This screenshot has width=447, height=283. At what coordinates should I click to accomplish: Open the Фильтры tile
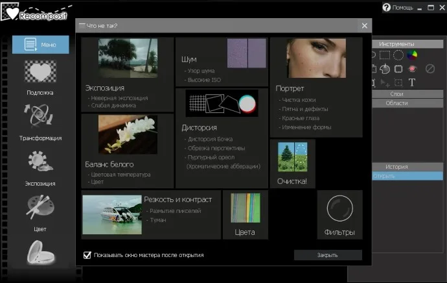pos(340,215)
